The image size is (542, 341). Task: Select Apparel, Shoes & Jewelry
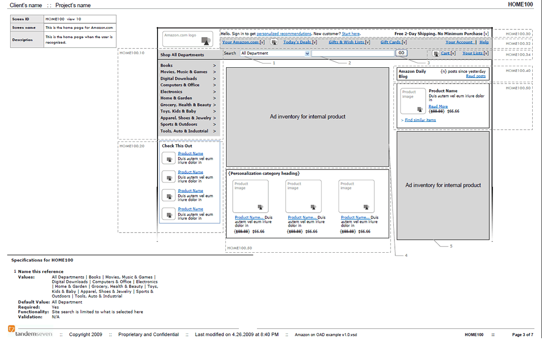[185, 118]
